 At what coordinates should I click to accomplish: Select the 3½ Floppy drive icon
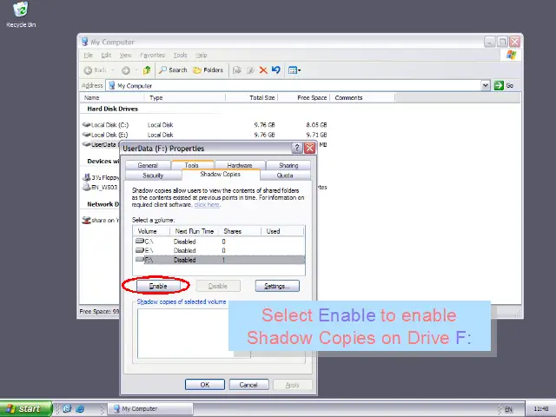point(87,177)
